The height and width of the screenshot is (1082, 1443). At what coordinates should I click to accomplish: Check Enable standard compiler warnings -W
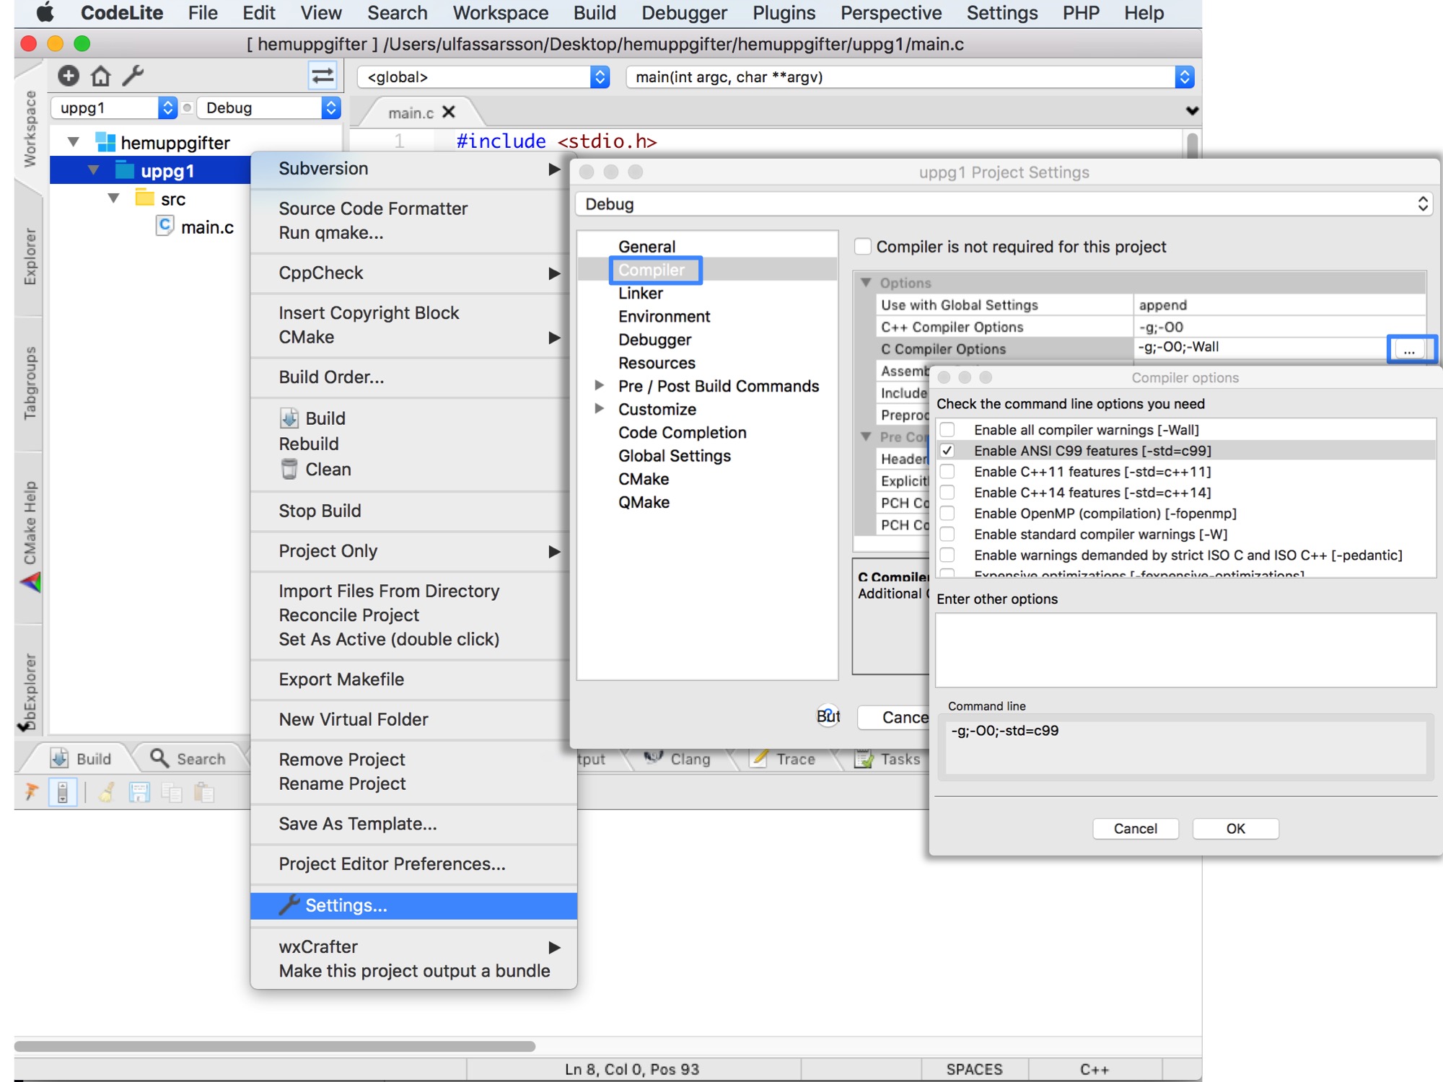point(947,535)
